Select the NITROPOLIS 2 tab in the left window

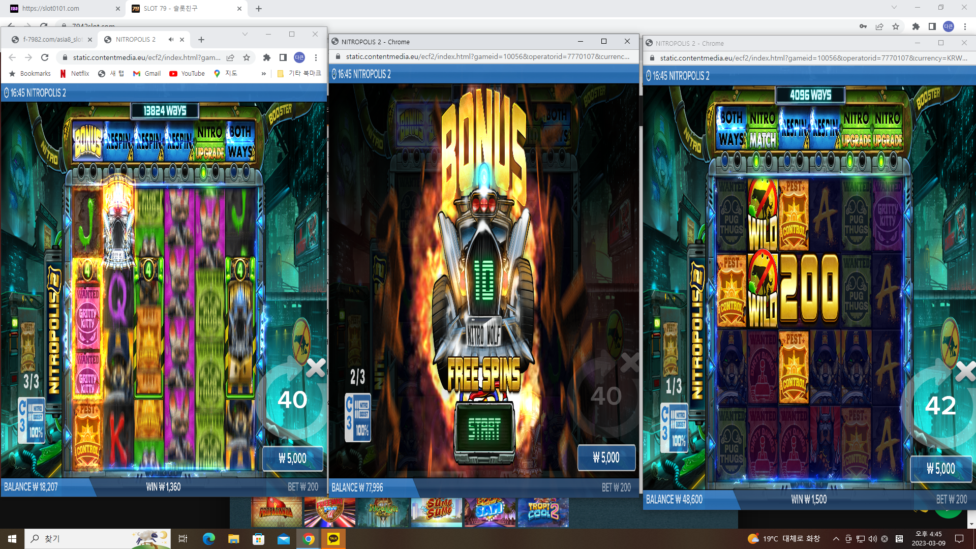click(142, 39)
